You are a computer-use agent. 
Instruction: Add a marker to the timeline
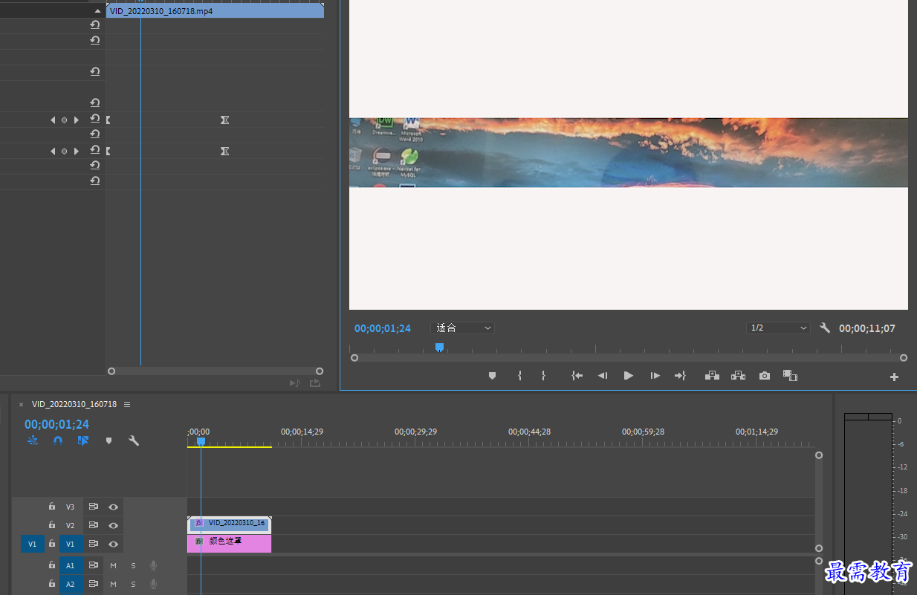click(x=108, y=440)
